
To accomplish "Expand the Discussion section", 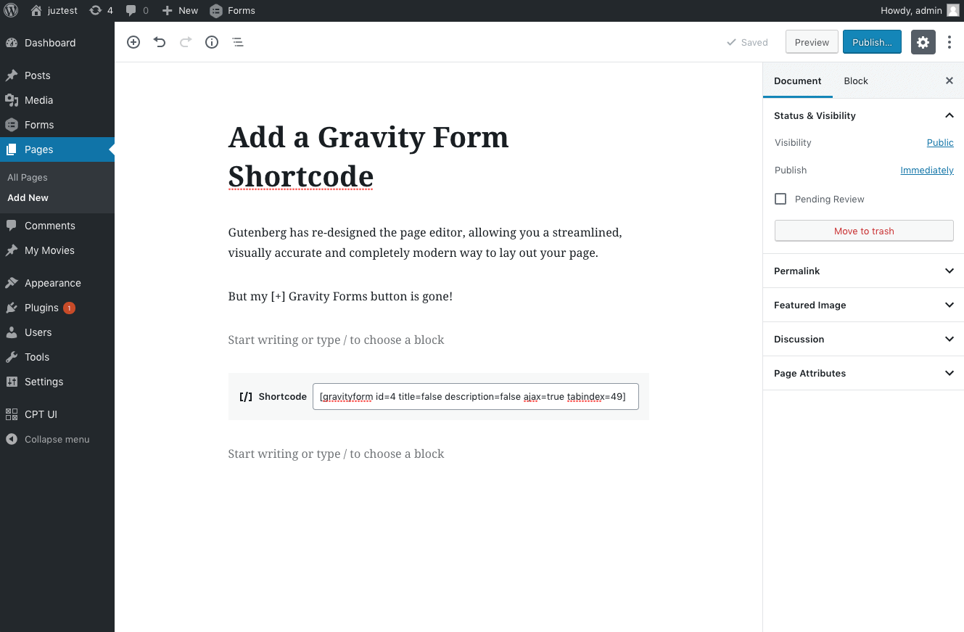I will (863, 339).
